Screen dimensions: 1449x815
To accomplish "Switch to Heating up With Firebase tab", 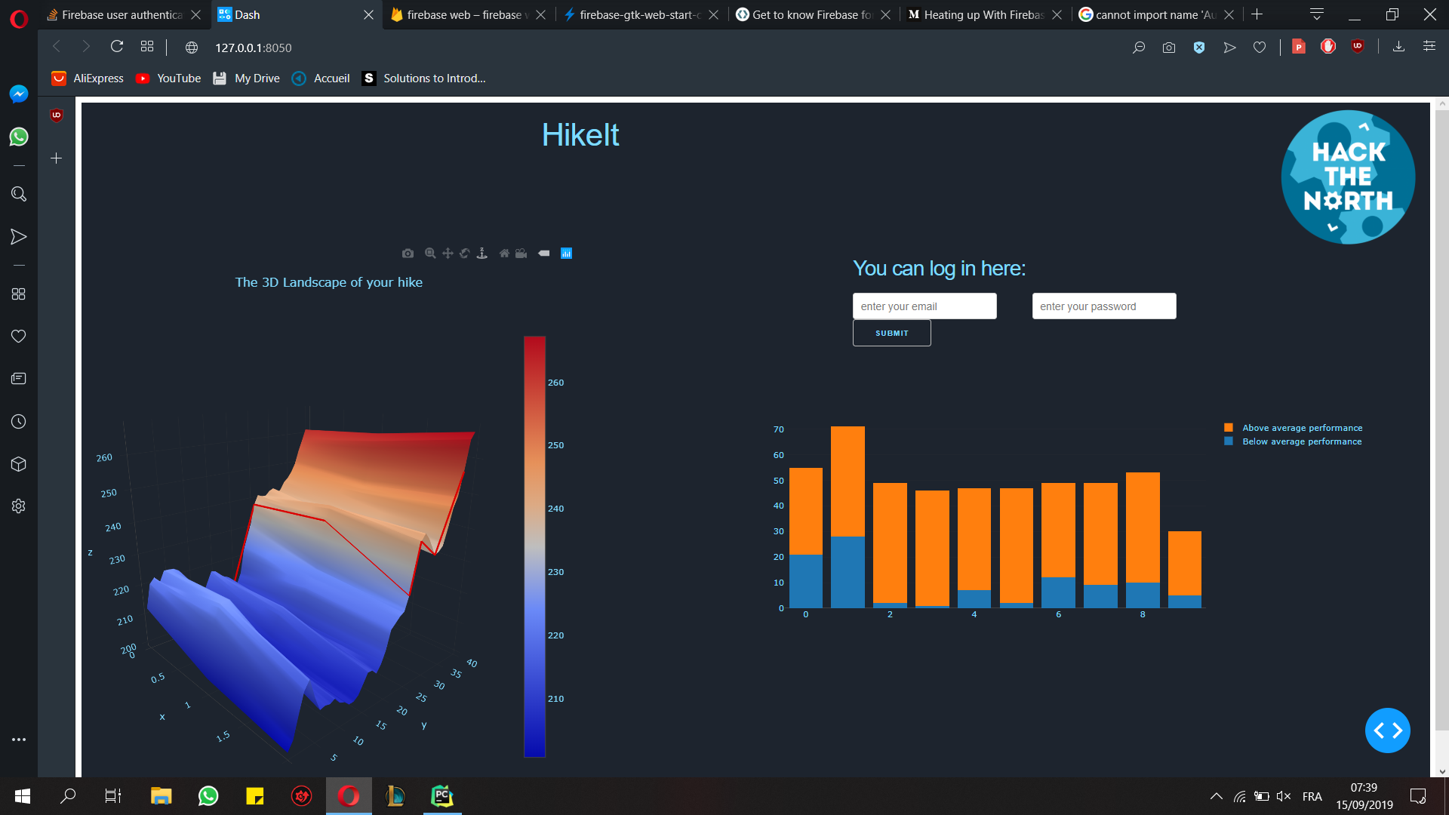I will (983, 14).
